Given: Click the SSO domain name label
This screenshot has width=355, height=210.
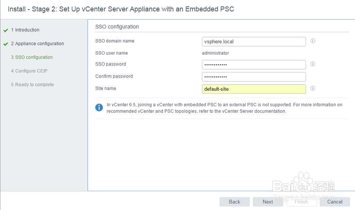Looking at the screenshot, I should point(115,41).
